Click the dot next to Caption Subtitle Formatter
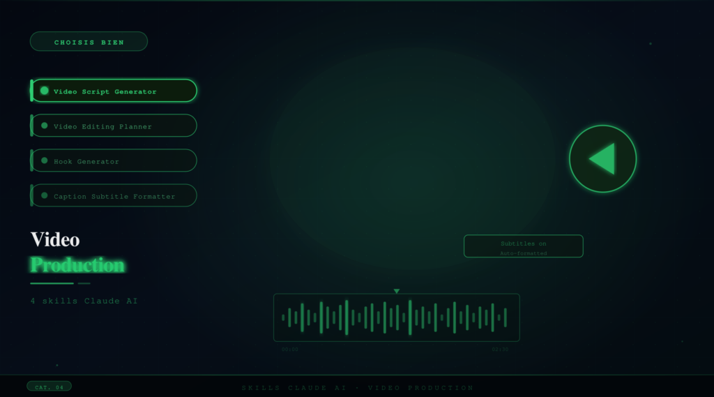 (45, 195)
